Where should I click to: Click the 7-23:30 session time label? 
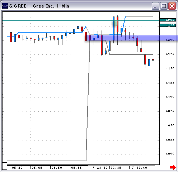[x=100, y=168]
